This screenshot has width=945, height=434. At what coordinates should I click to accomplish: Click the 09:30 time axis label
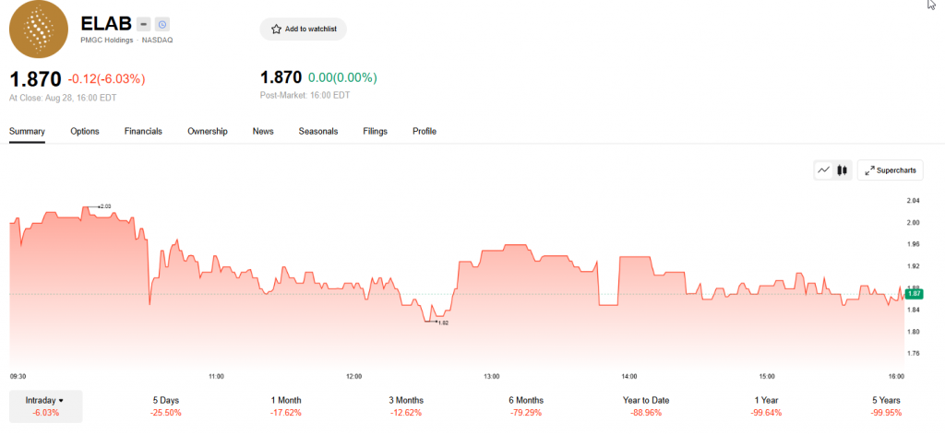tap(18, 376)
